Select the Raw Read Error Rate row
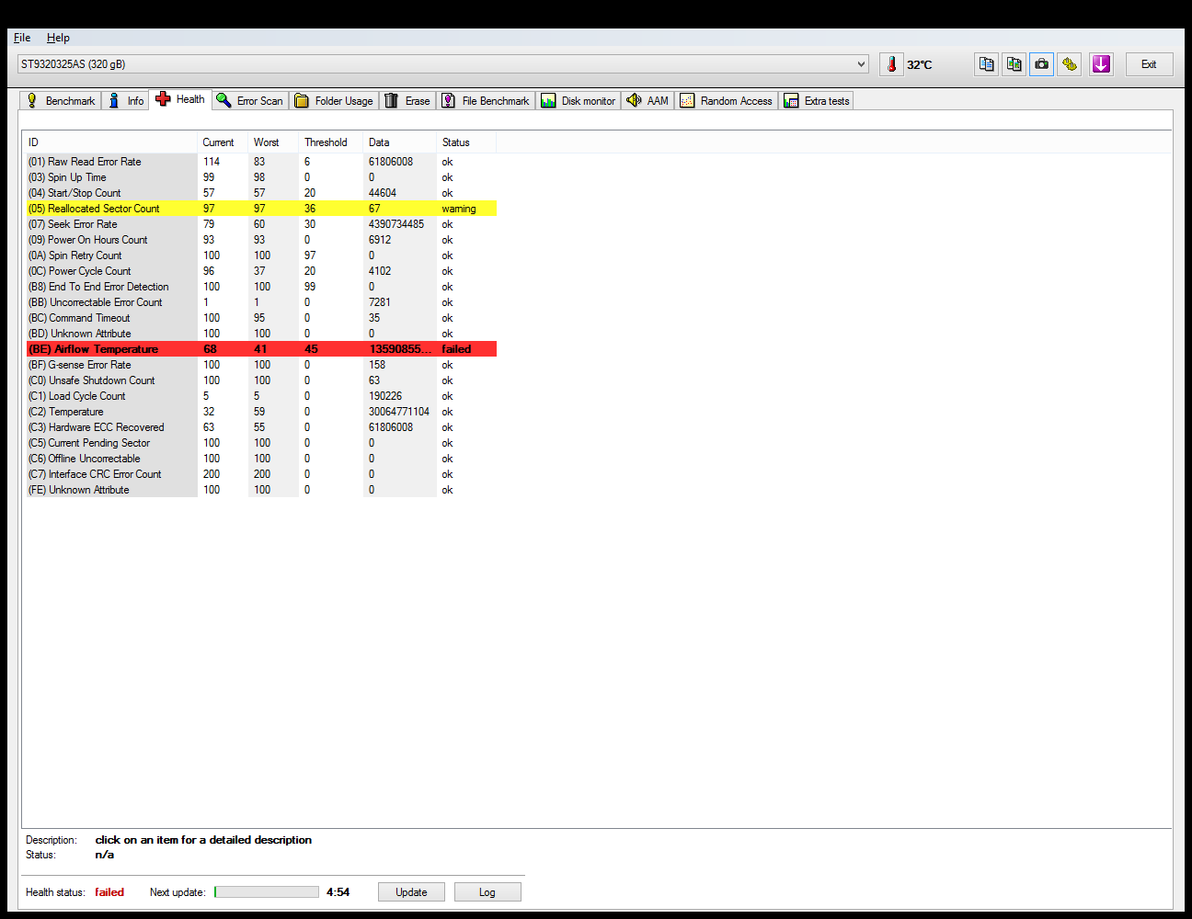This screenshot has height=919, width=1192. coord(259,162)
